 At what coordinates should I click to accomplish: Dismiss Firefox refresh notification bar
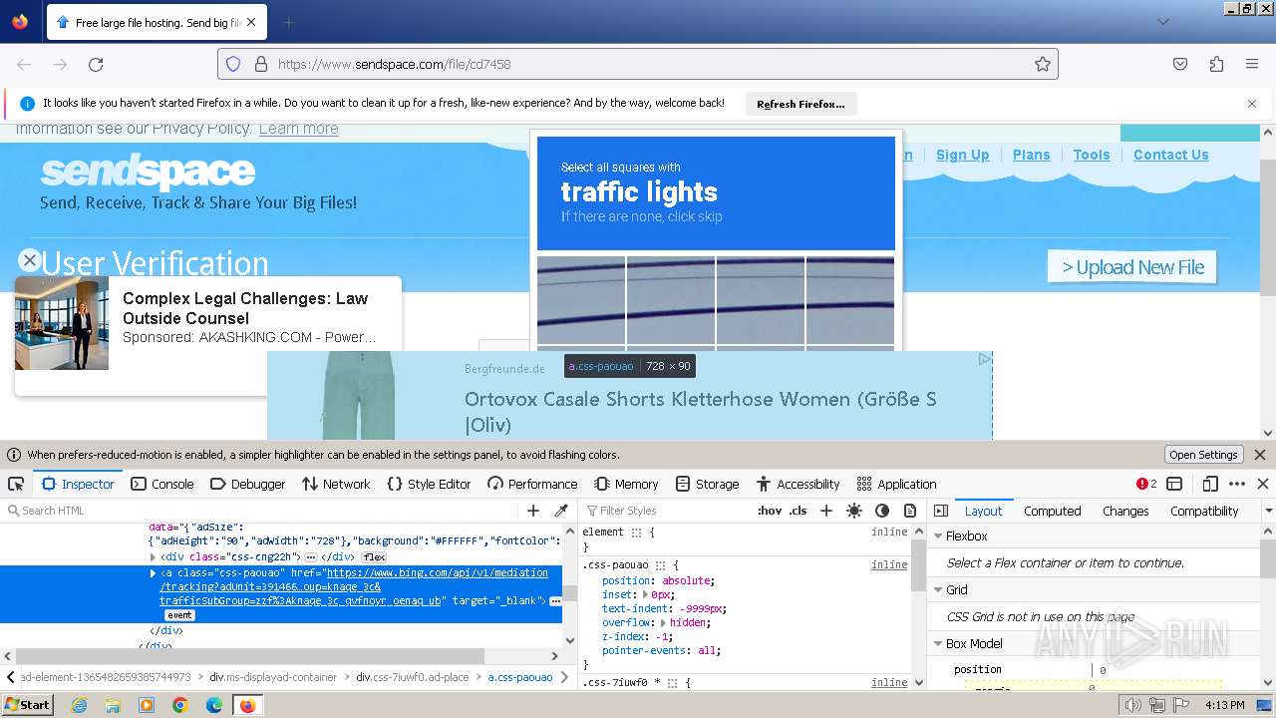click(1252, 104)
